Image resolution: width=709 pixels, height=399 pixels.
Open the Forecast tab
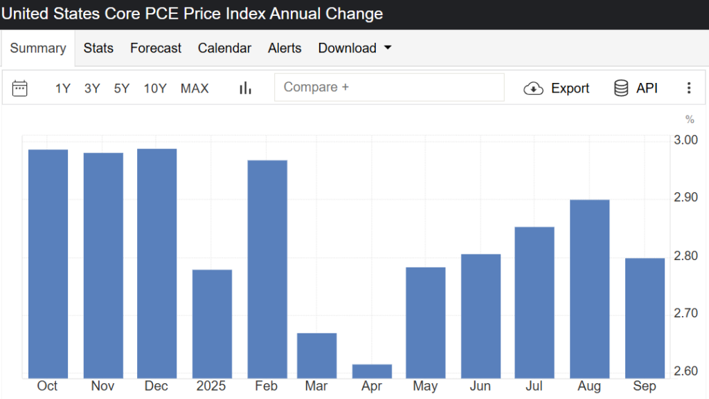[156, 48]
